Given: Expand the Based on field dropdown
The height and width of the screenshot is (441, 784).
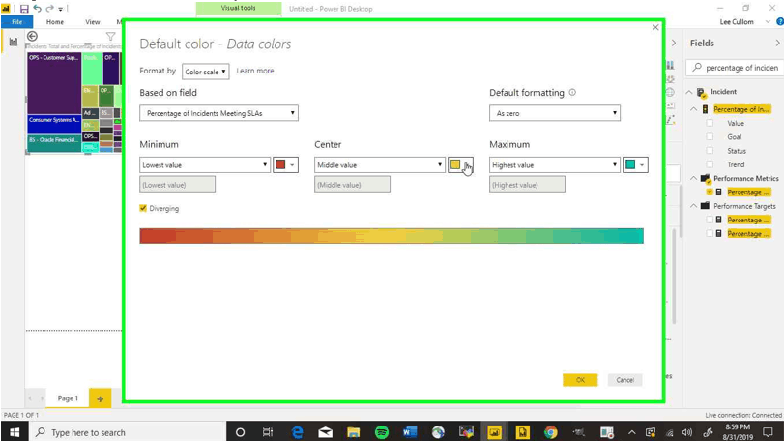Looking at the screenshot, I should (218, 113).
